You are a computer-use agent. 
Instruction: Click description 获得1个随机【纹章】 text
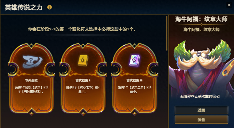(x=31, y=89)
